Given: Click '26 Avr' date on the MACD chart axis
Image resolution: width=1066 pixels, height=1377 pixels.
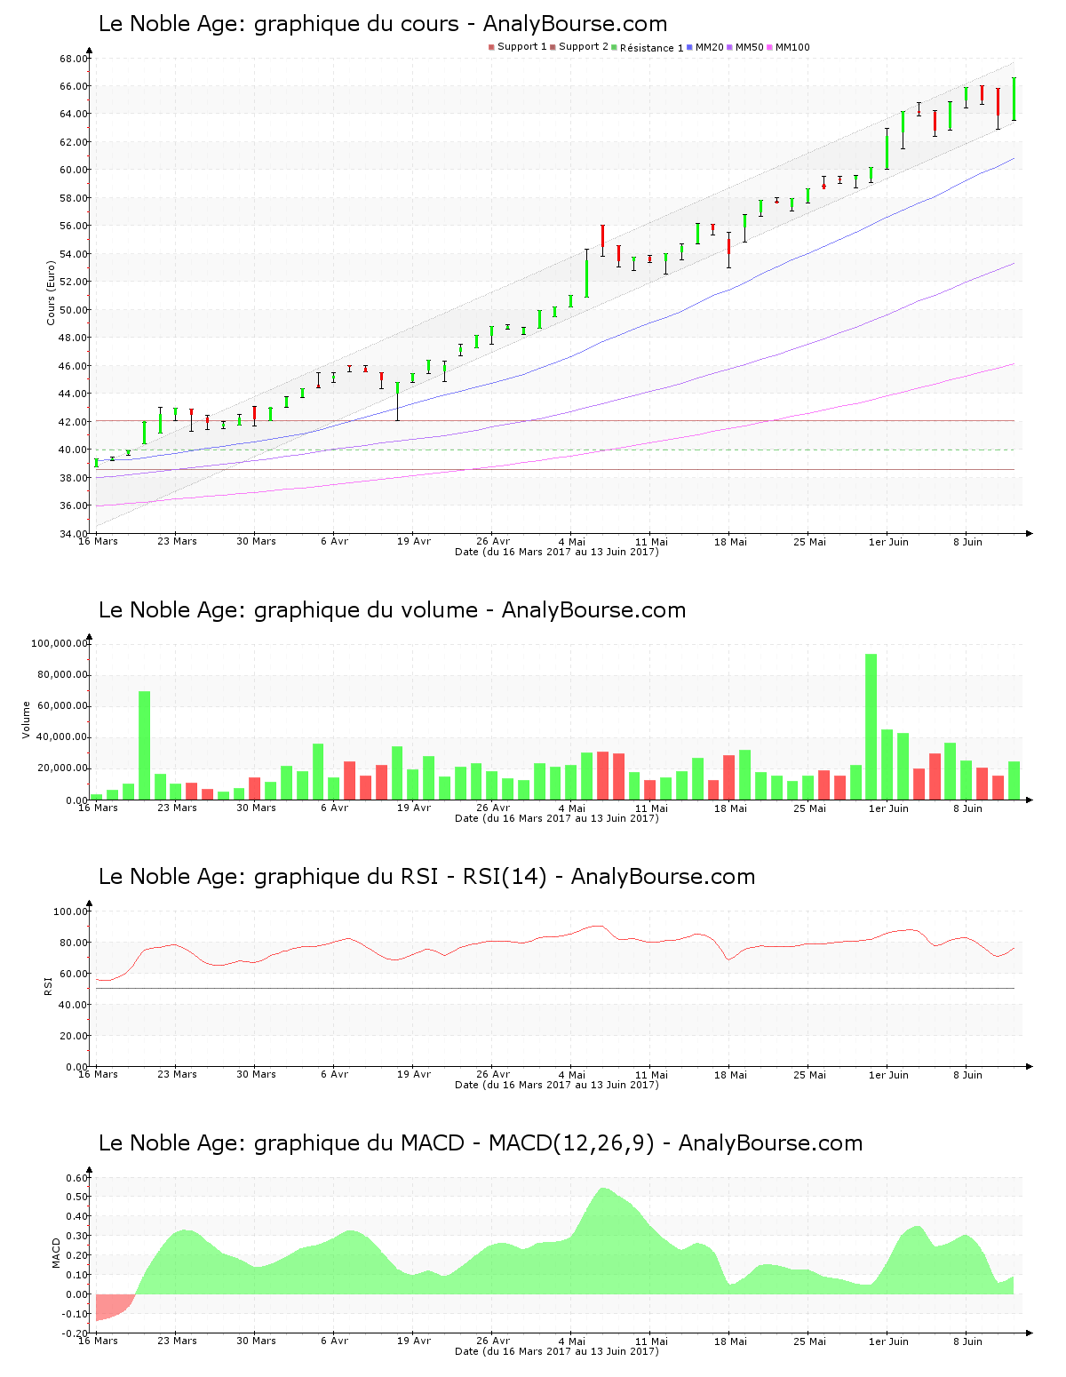Looking at the screenshot, I should coord(493,1341).
